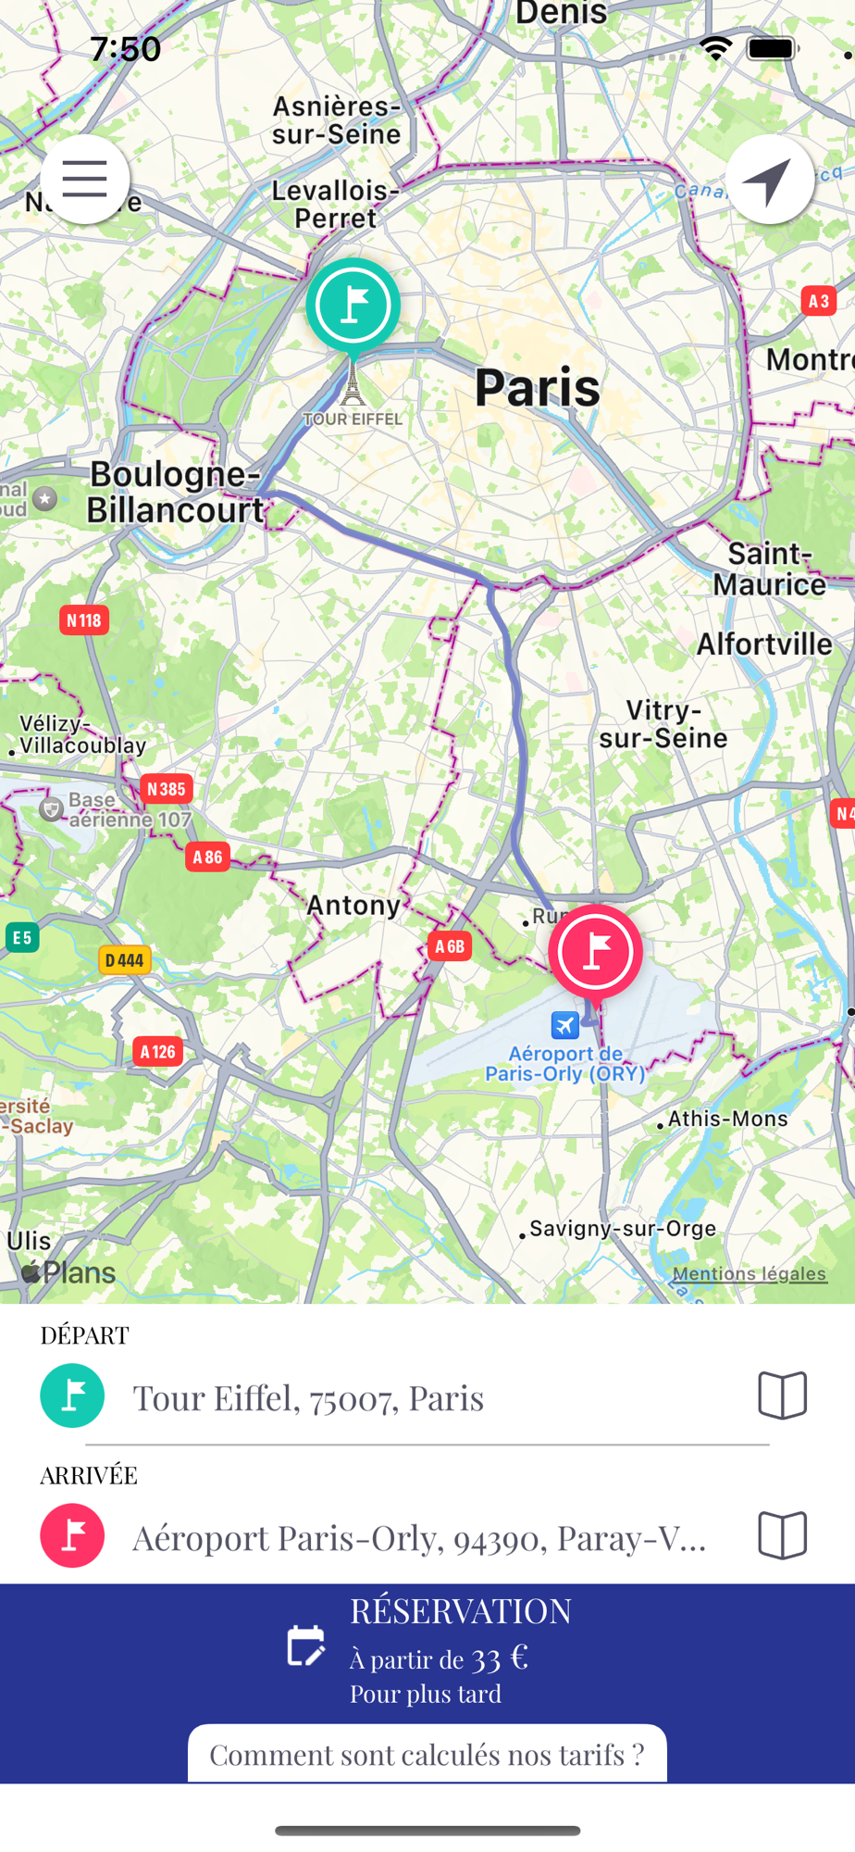The image size is (855, 1852).
Task: Tap the pink arrival flag icon in form
Action: click(x=72, y=1535)
